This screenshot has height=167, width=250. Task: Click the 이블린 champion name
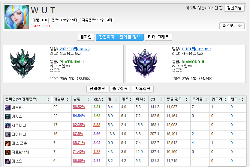click(x=17, y=107)
